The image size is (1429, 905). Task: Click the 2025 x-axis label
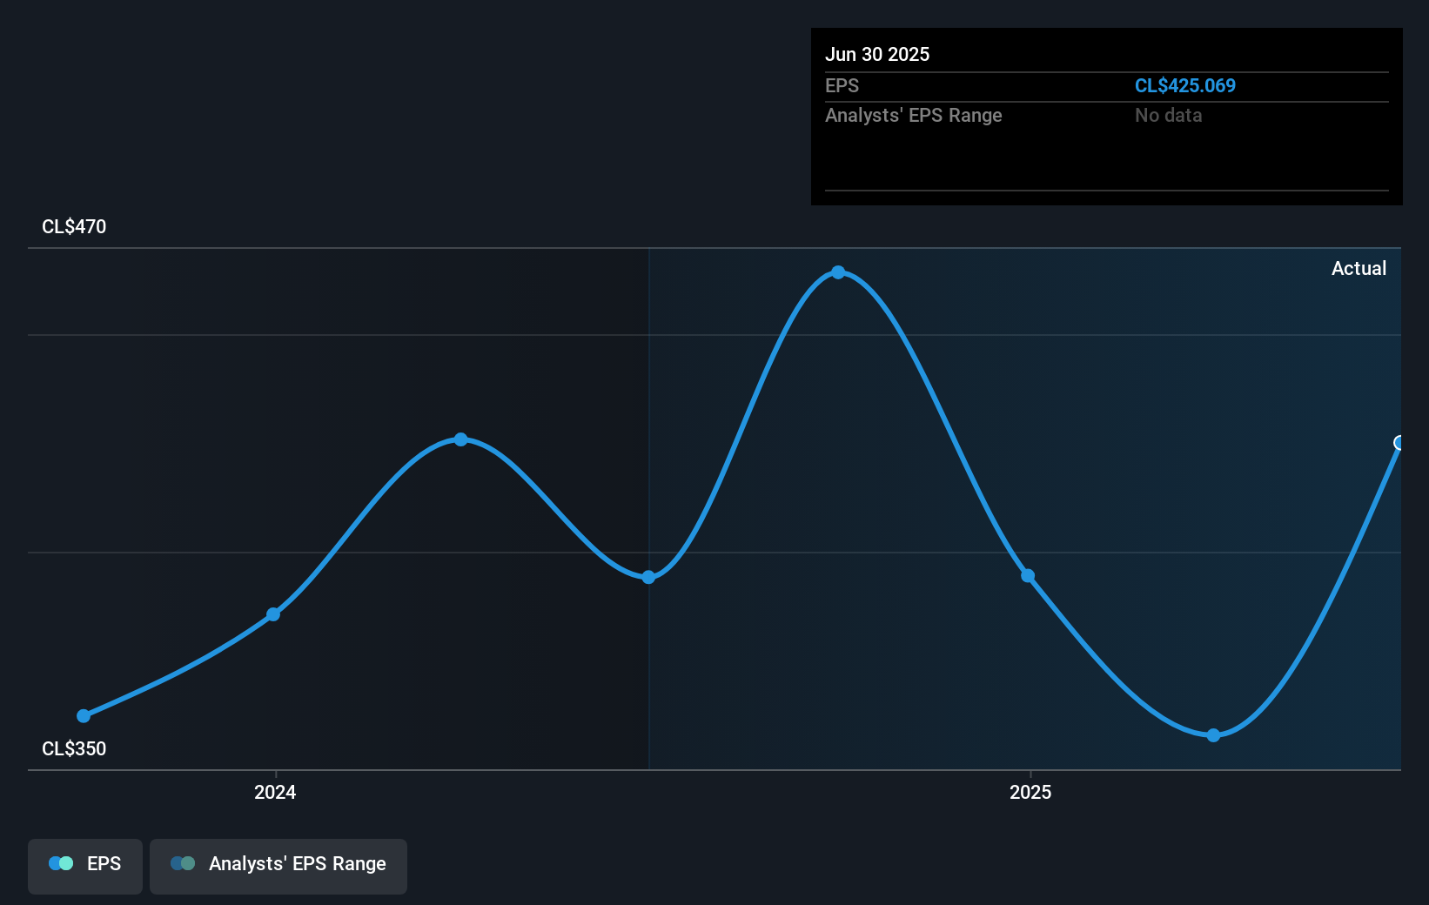1030,792
